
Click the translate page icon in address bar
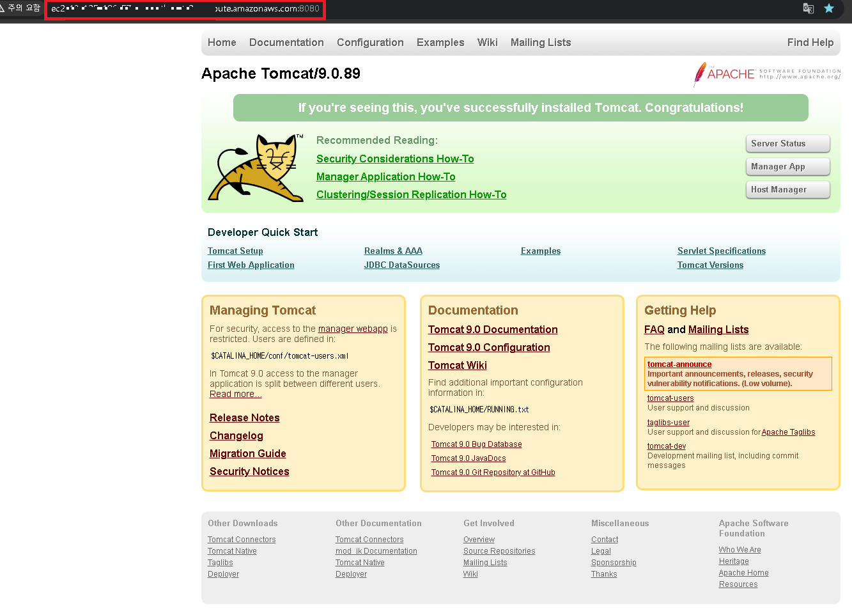click(x=809, y=8)
